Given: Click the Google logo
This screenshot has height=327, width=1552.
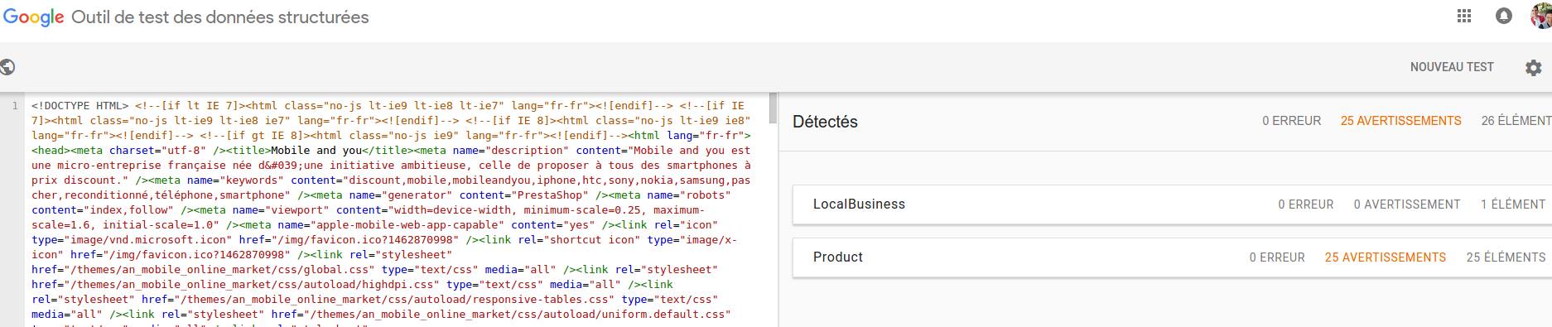Looking at the screenshot, I should coord(34,17).
